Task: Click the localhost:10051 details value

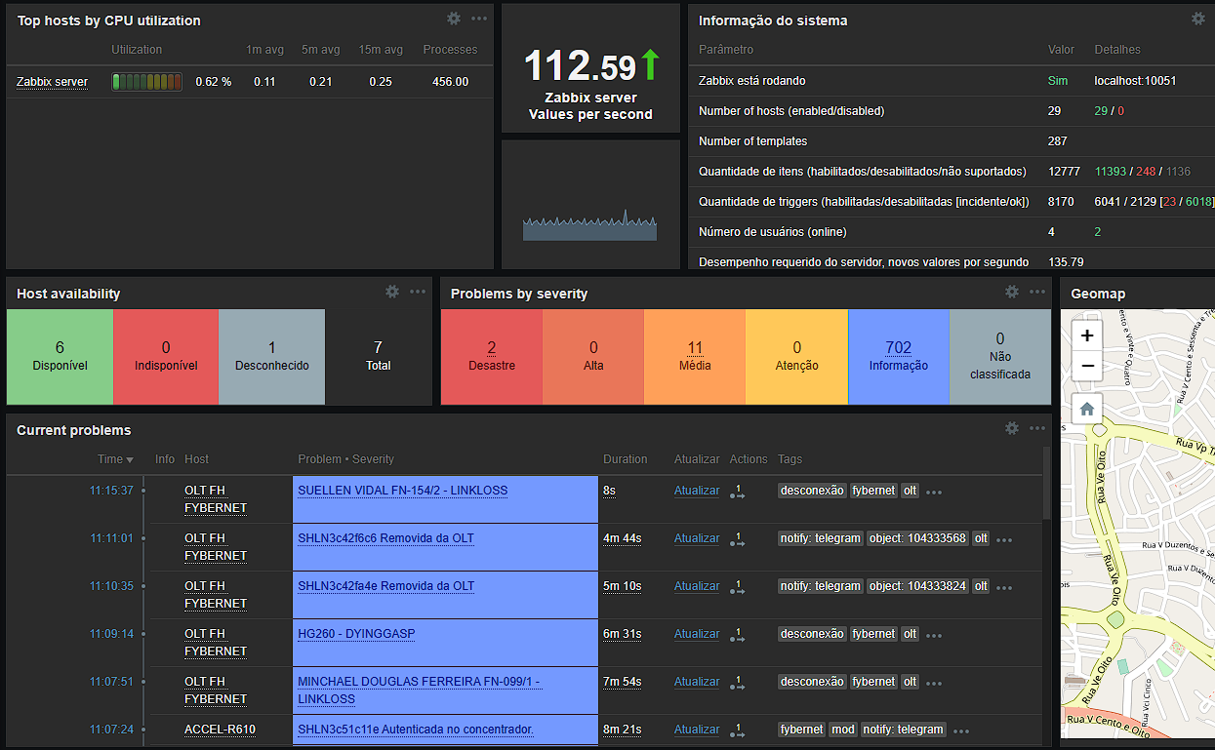Action: [x=1135, y=81]
